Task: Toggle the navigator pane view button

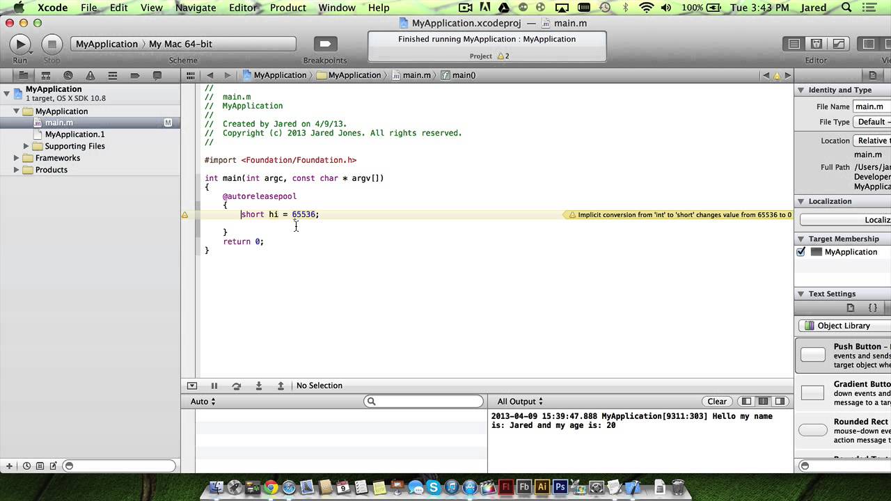Action: coord(869,44)
